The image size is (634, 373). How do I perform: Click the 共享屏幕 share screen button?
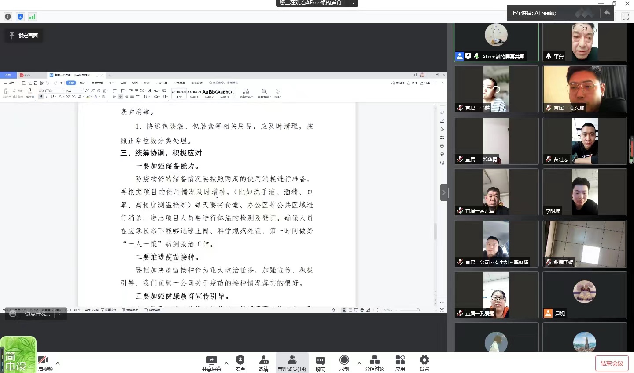[x=212, y=363]
